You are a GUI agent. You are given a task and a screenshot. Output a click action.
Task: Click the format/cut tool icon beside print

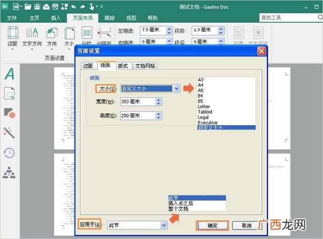pyautogui.click(x=64, y=7)
